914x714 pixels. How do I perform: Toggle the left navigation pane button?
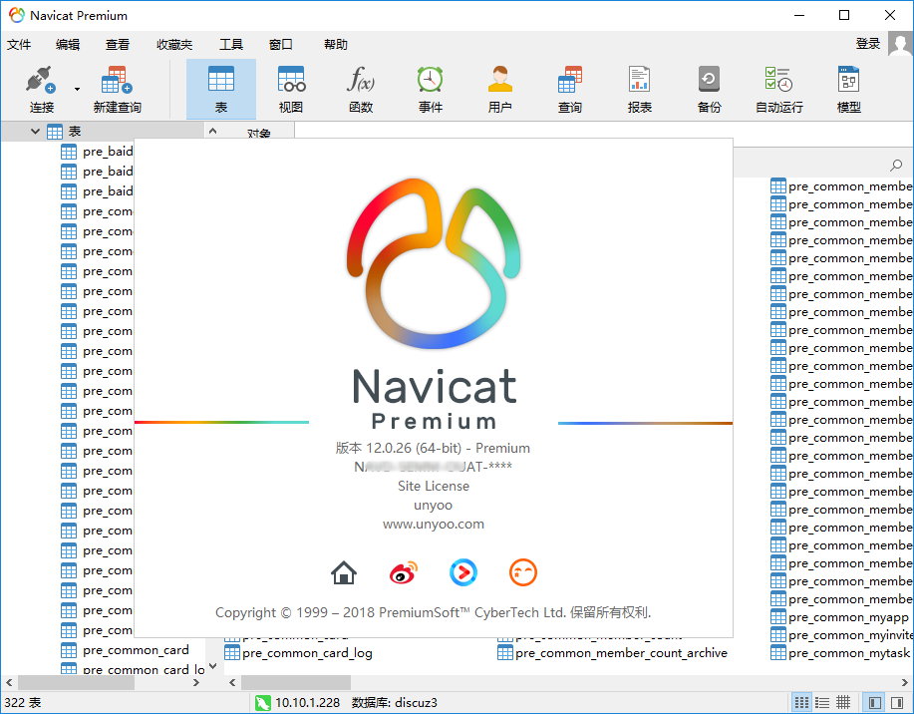click(x=874, y=702)
